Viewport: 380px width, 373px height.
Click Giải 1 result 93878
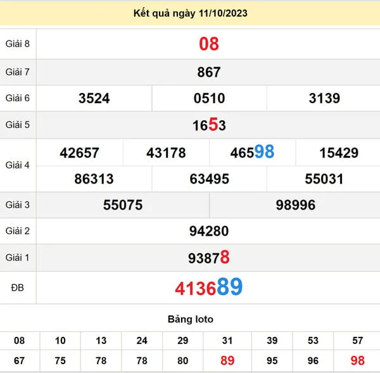point(209,258)
